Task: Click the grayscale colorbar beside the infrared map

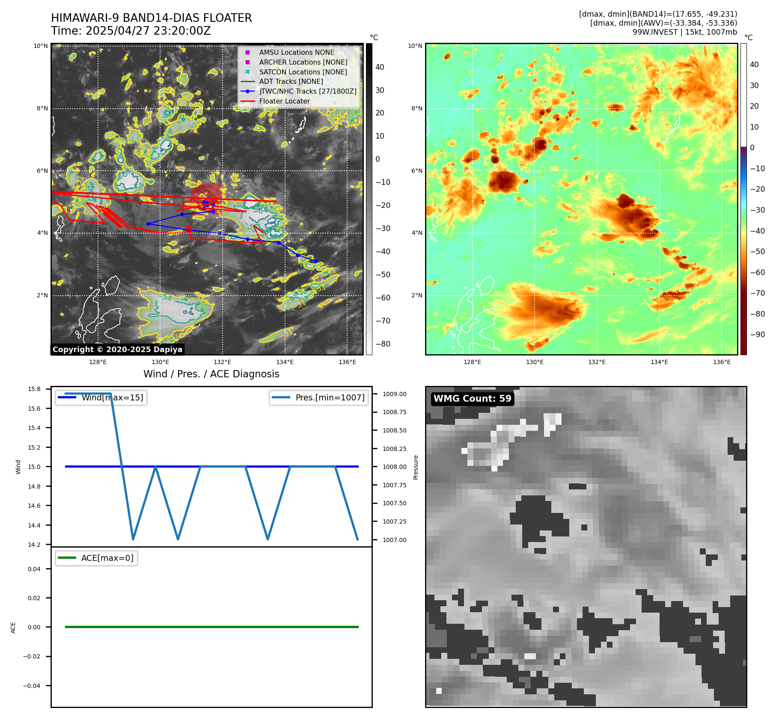Action: coord(369,199)
